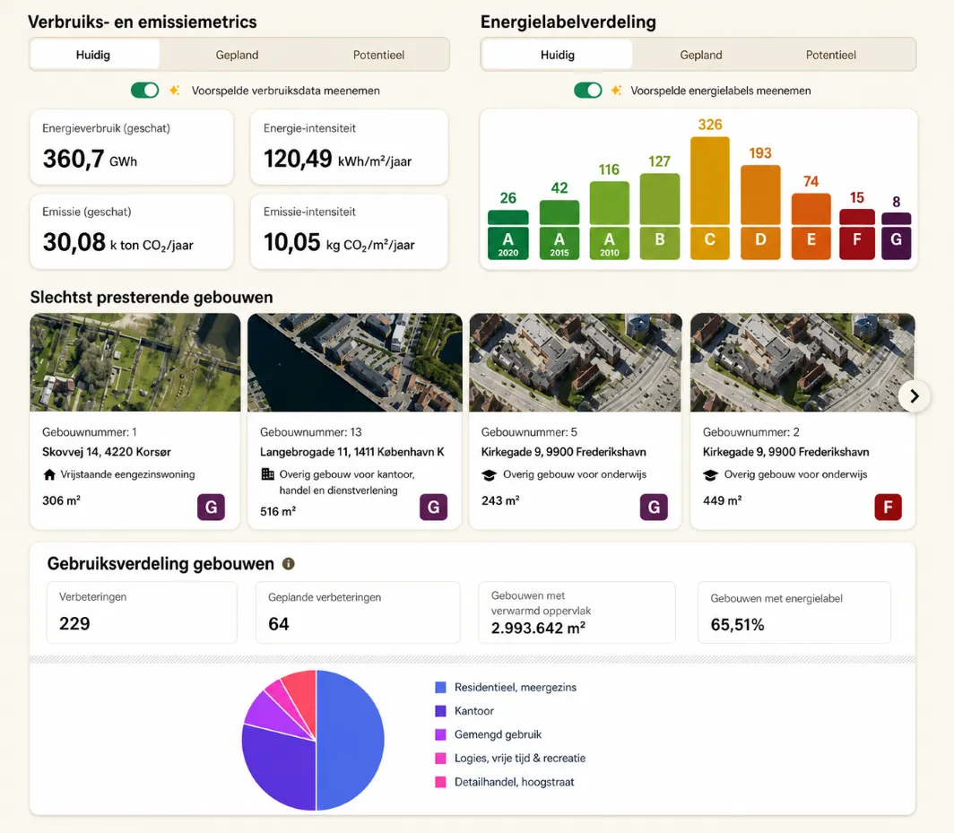Click office building icon on Gebouwnummer 13 card
This screenshot has width=954, height=833.
(x=267, y=474)
